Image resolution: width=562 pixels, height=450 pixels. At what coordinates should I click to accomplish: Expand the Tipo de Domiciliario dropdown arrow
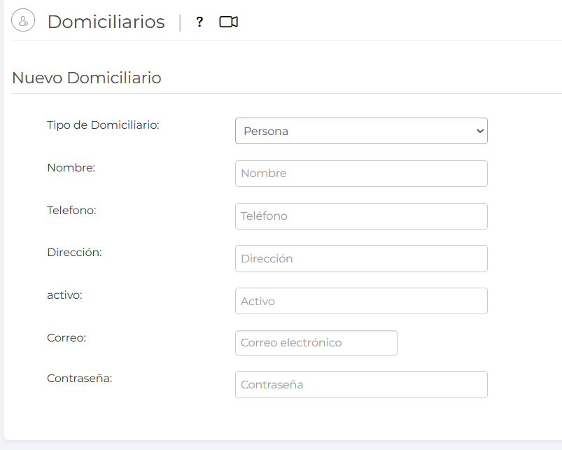pos(479,131)
